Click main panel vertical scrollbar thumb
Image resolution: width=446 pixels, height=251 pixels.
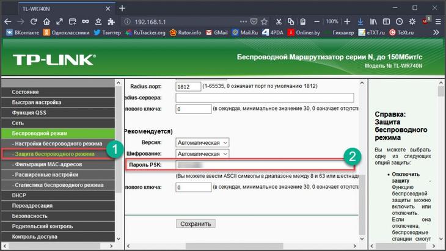click(x=362, y=205)
